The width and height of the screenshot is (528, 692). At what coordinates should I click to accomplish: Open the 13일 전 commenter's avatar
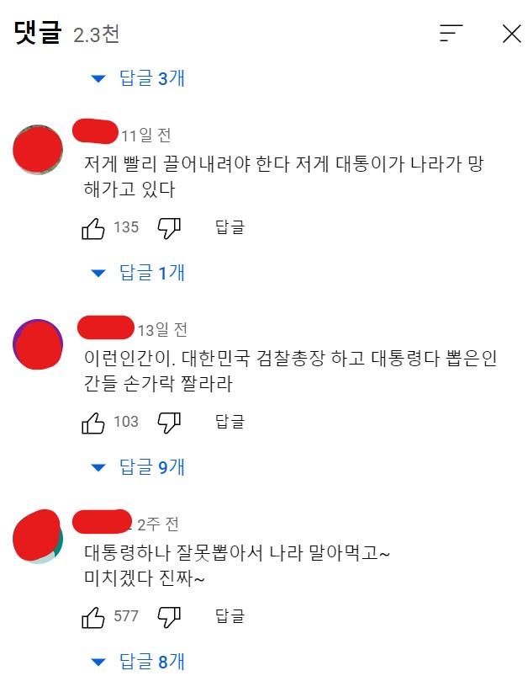click(x=38, y=344)
